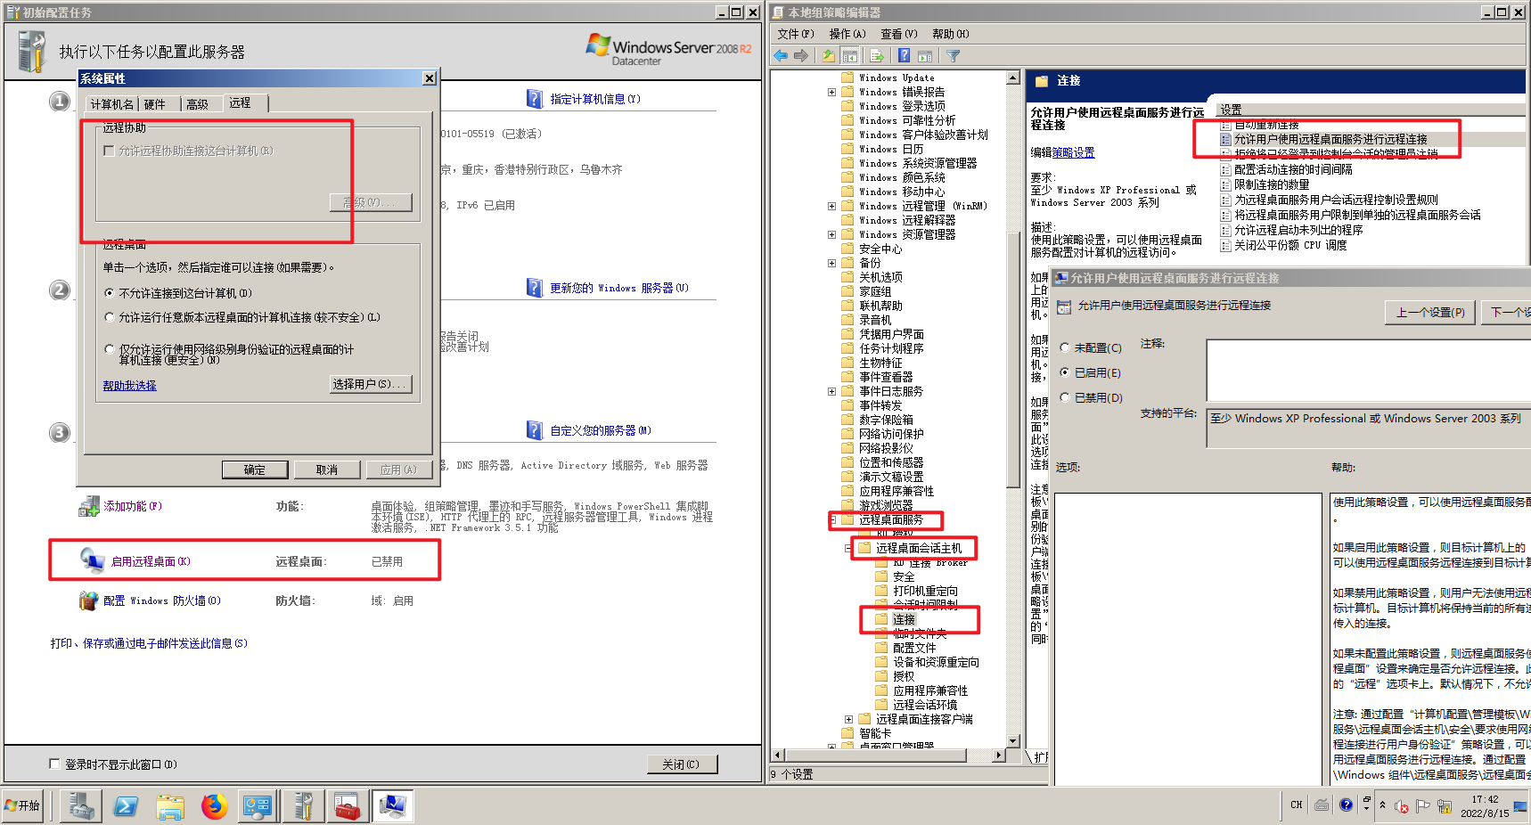Click the 取消 button in System Properties

(x=327, y=470)
